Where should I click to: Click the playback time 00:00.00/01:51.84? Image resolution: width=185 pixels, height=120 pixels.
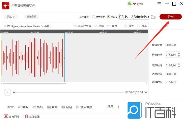[136, 92]
